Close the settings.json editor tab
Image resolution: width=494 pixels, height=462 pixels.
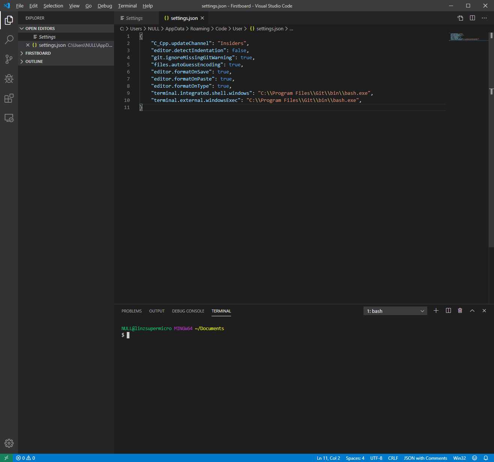pos(203,18)
